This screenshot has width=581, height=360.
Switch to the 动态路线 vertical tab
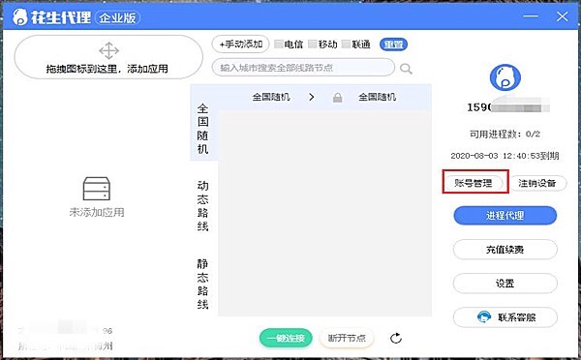click(202, 206)
